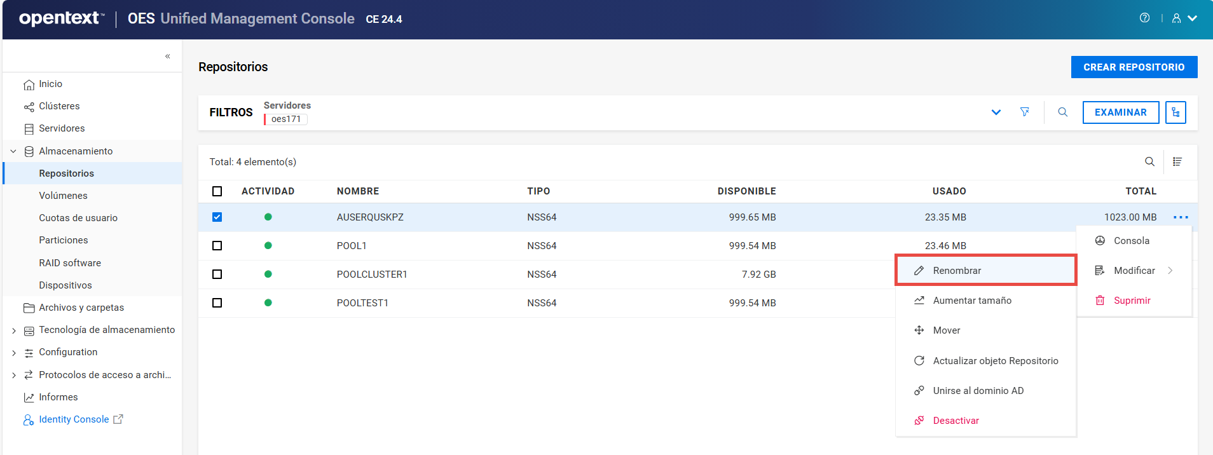Check the POOL1 row checkbox
Image resolution: width=1213 pixels, height=455 pixels.
tap(217, 246)
